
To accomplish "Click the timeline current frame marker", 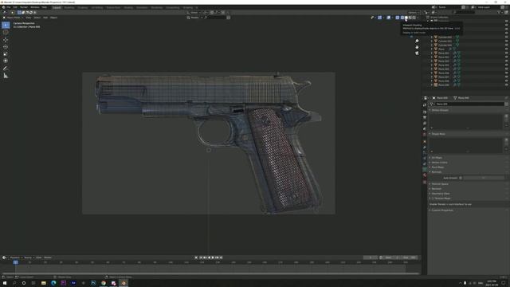I will [x=15, y=262].
